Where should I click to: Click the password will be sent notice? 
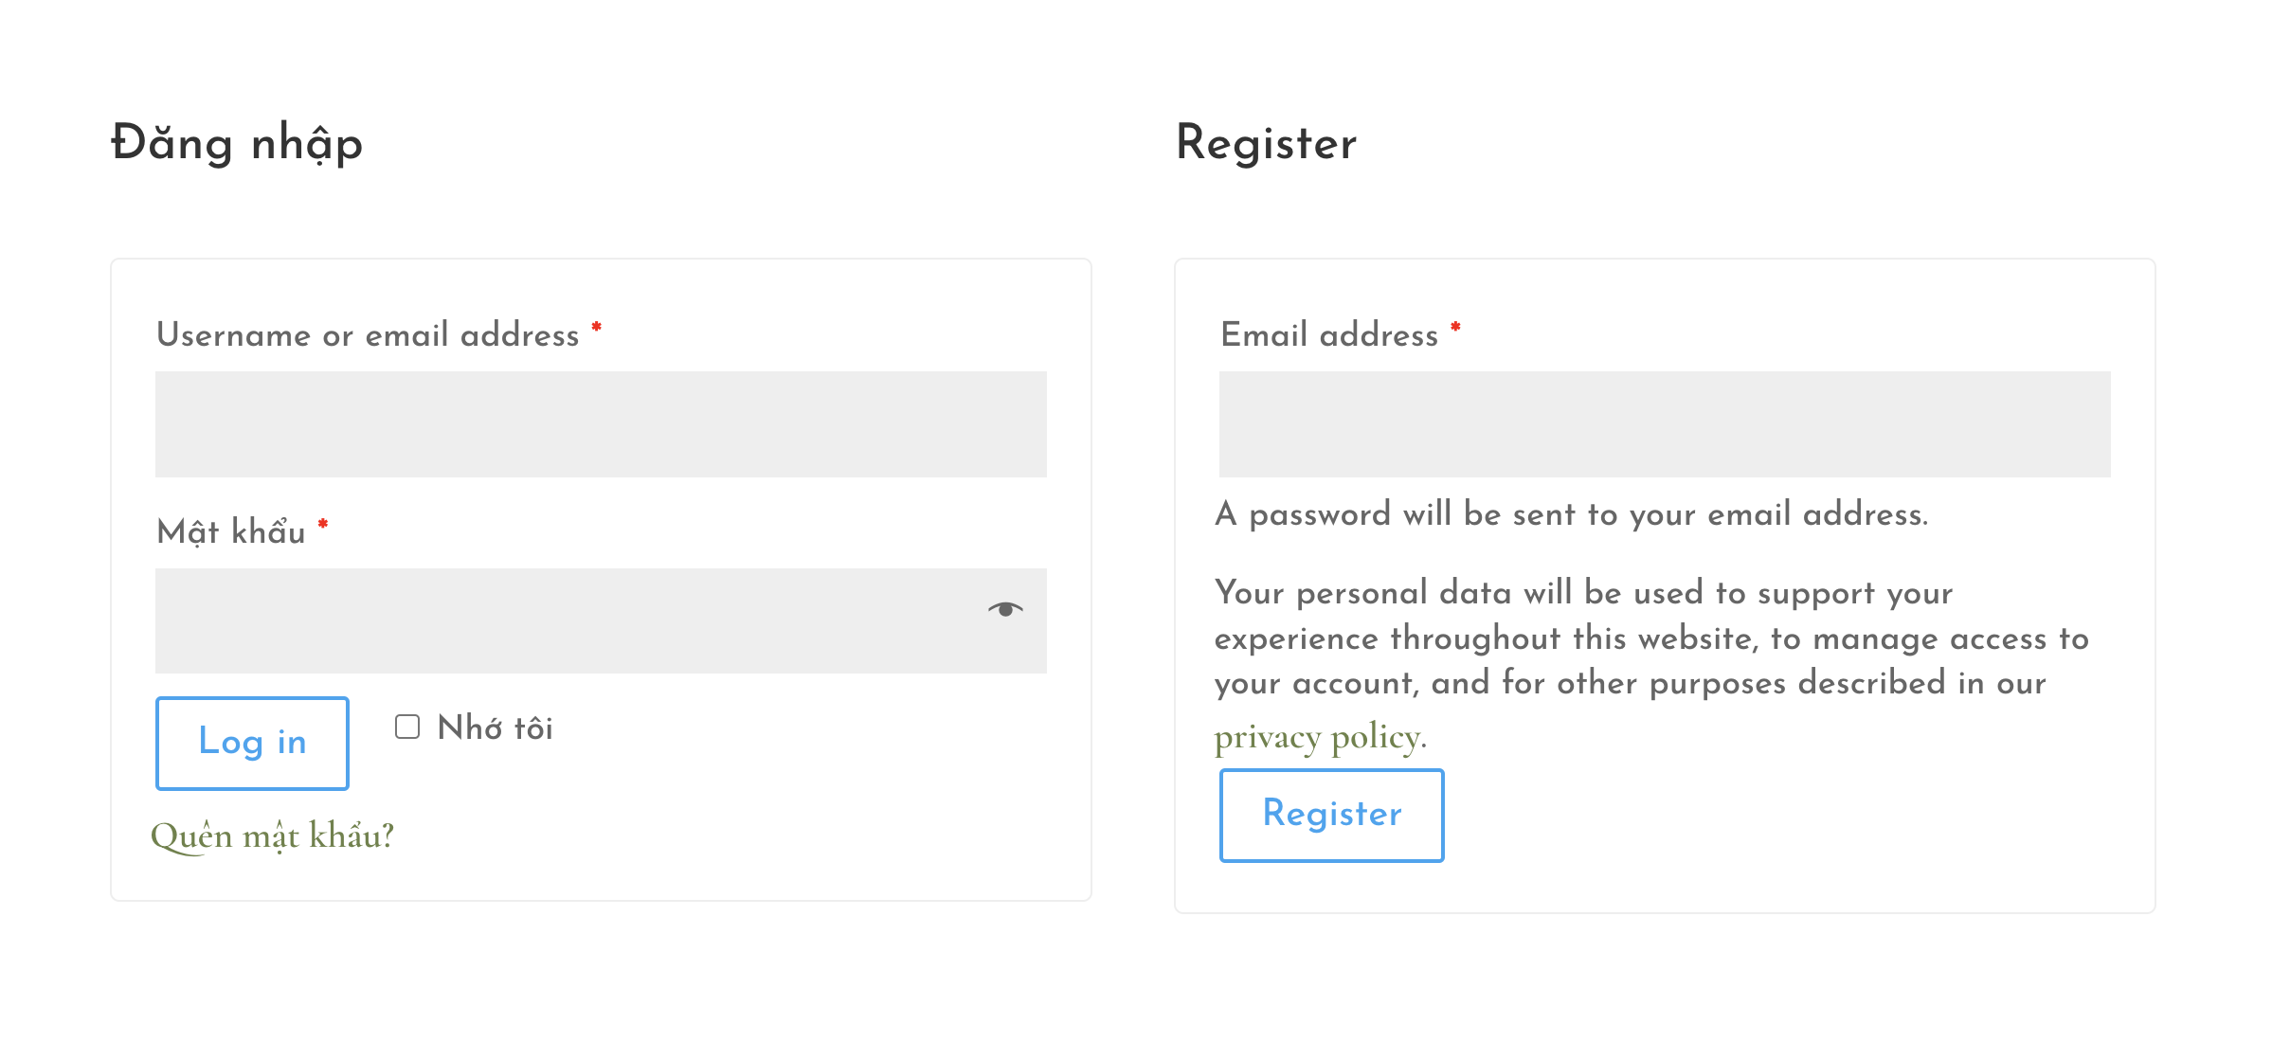point(1571,514)
